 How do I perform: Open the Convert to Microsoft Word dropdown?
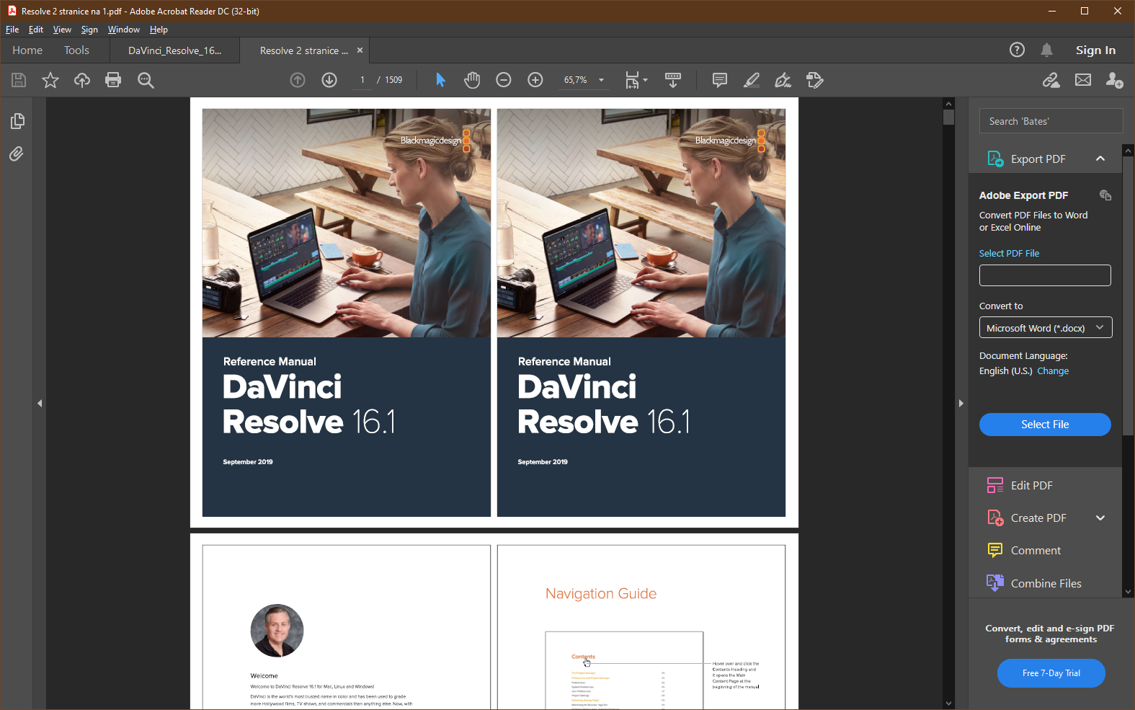click(1046, 327)
